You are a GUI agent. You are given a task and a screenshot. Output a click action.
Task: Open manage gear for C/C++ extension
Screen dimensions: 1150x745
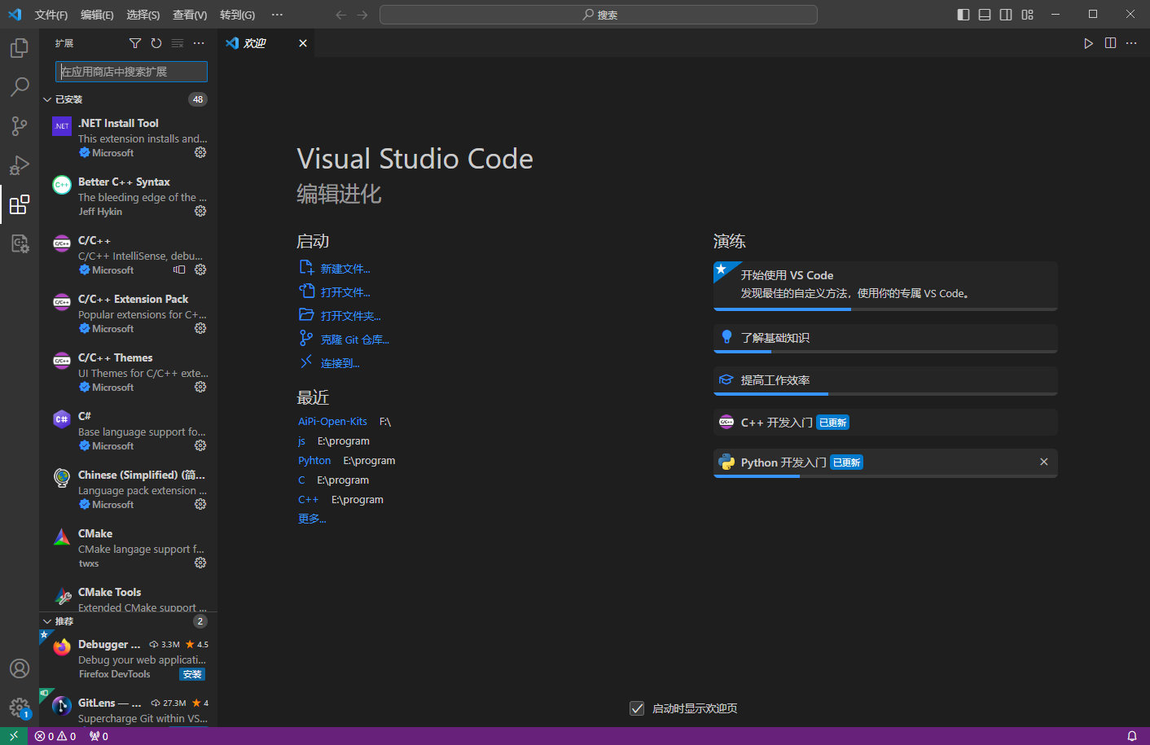tap(200, 270)
